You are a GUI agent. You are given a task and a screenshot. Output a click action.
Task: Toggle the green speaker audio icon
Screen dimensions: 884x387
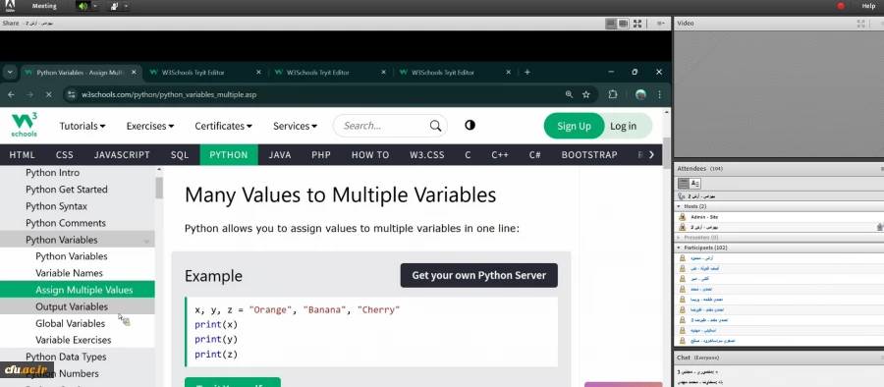click(x=83, y=6)
